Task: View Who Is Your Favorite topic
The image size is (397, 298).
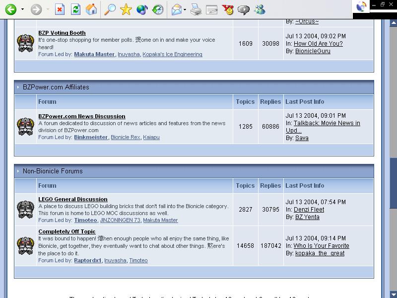Action: 321,246
